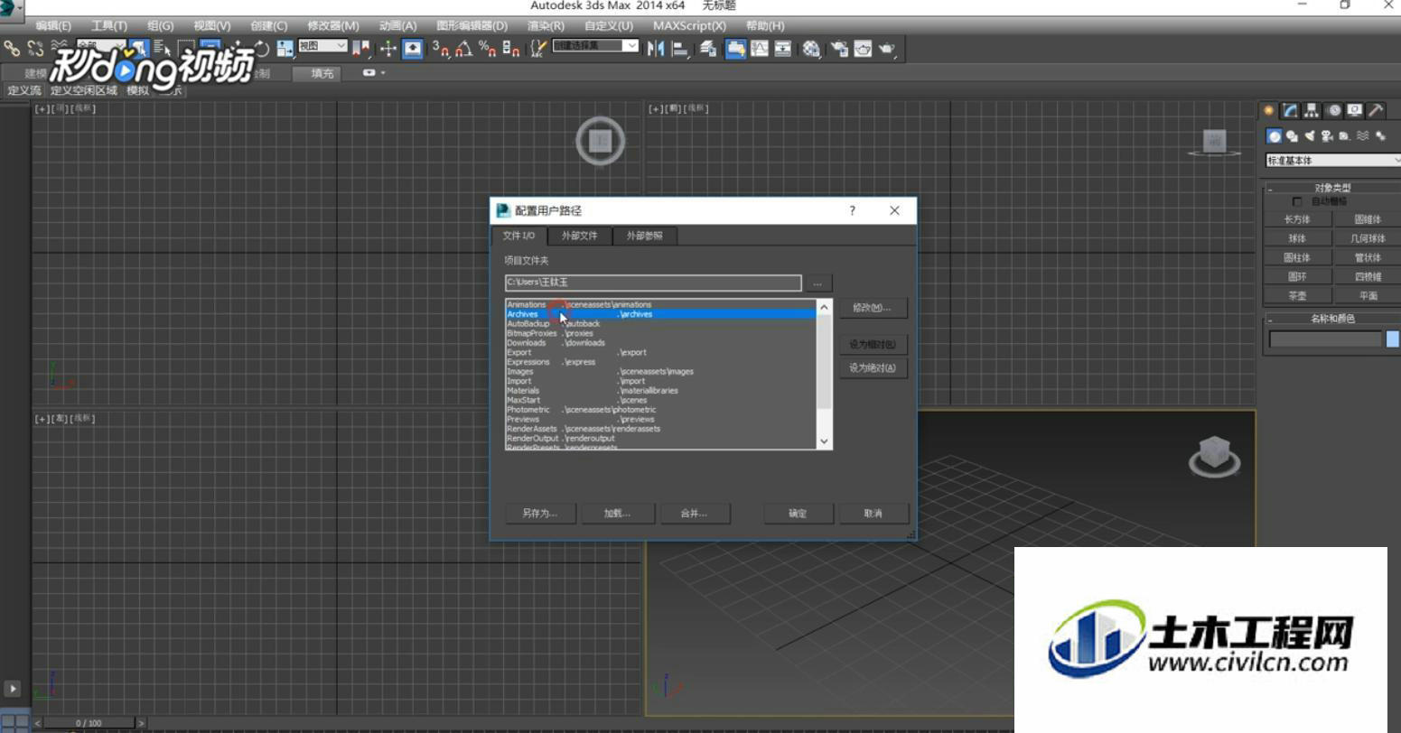Select the Shapes category icon
The height and width of the screenshot is (733, 1401).
tap(1292, 136)
